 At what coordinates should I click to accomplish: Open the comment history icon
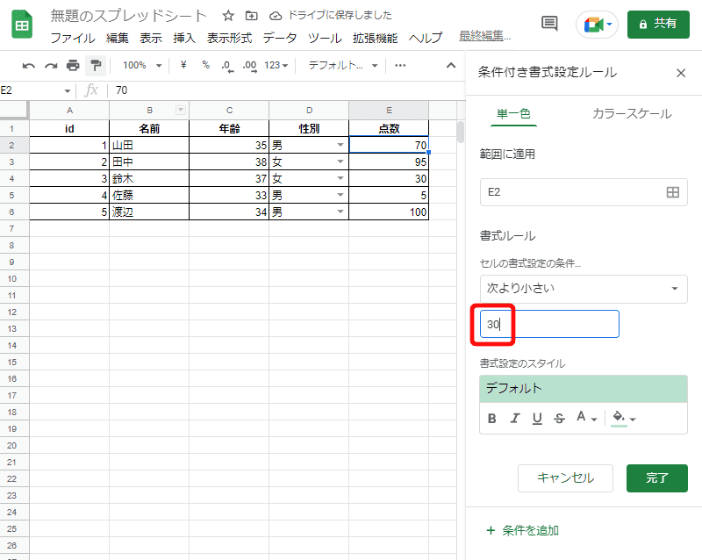(549, 24)
